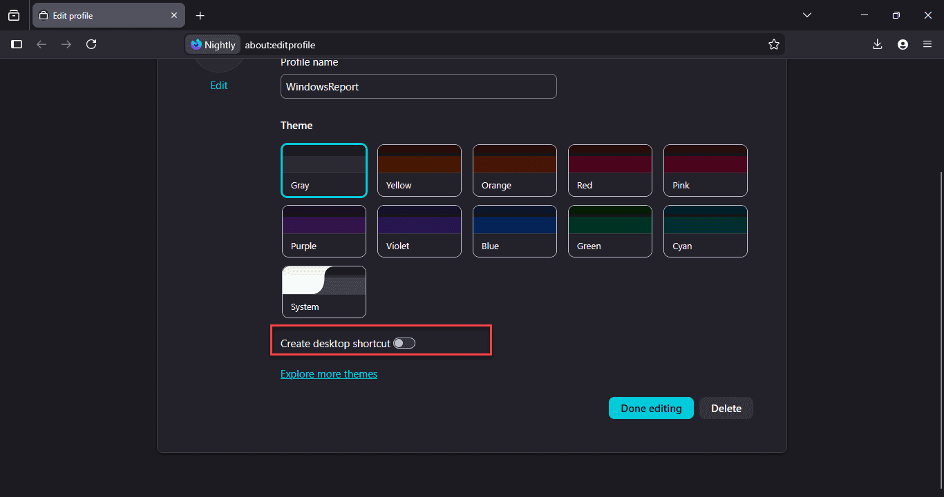944x497 pixels.
Task: Click the account profile icon
Action: coord(903,44)
